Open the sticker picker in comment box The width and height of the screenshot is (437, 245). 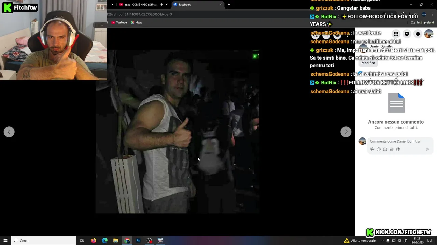[398, 149]
